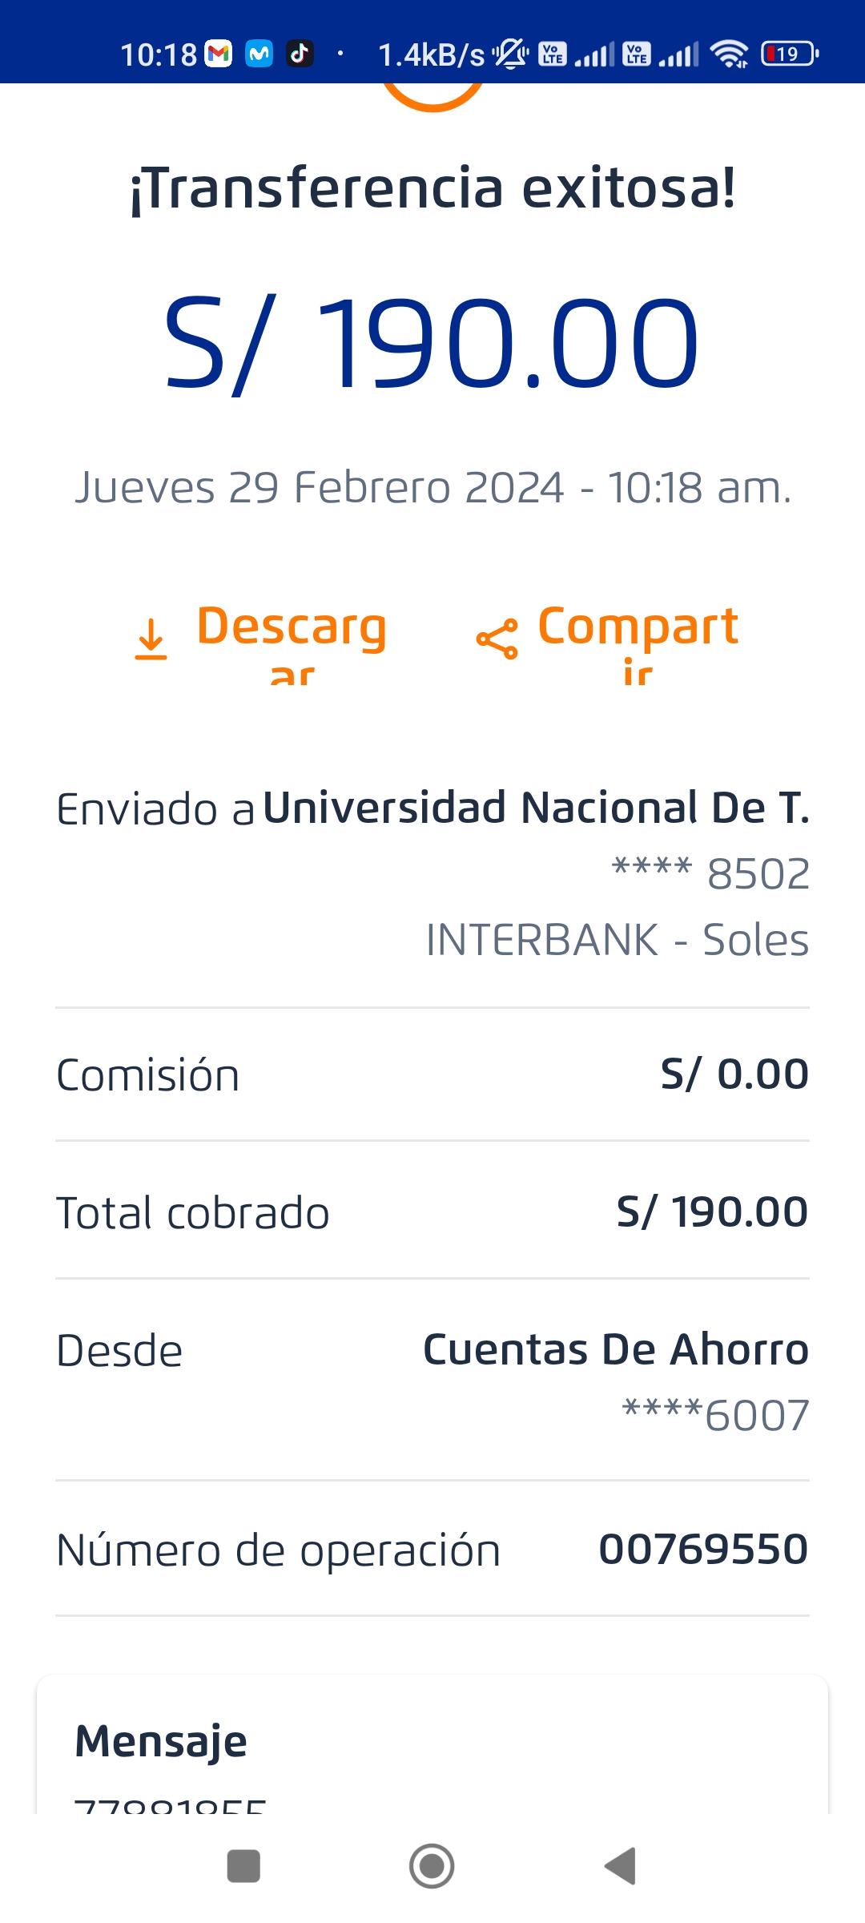Tap the ¡Transferencia exitosa! heading
865x1923 pixels.
[432, 188]
